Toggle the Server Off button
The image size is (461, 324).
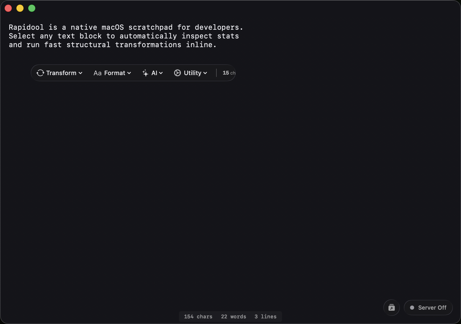(x=428, y=308)
